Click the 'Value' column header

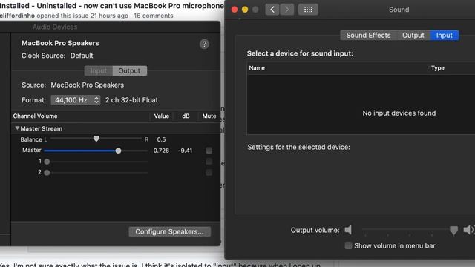click(162, 116)
